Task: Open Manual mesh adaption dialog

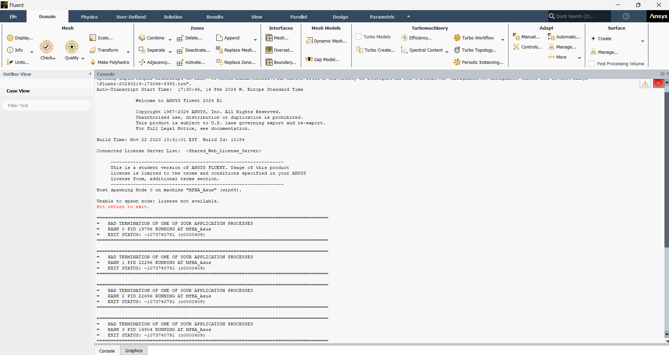Action: (x=527, y=37)
